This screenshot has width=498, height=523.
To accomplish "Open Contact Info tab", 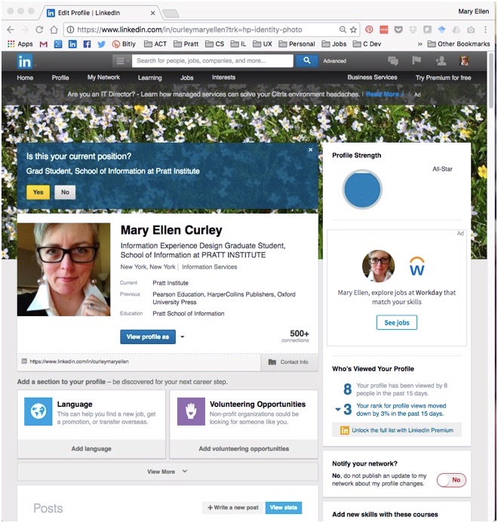I will coord(289,362).
